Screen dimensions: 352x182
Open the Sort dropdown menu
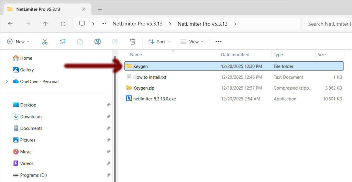coord(159,42)
